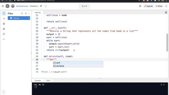
Task: Open the main.py file options menu
Action: point(29,18)
